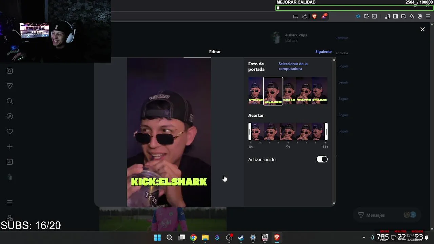Click the install app icon in address bar

[x=295, y=16]
